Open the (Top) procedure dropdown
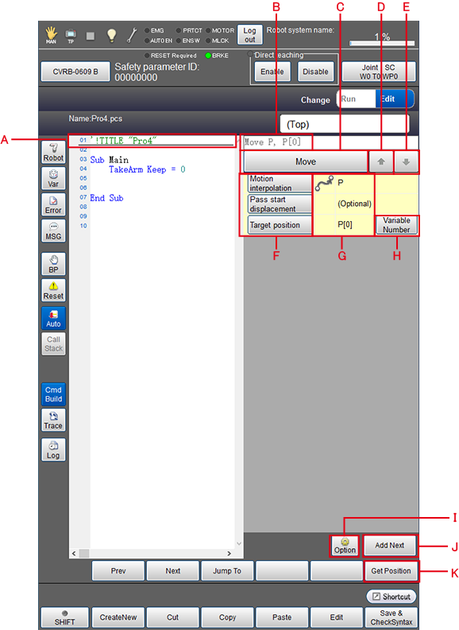Image resolution: width=459 pixels, height=630 pixels. click(345, 124)
